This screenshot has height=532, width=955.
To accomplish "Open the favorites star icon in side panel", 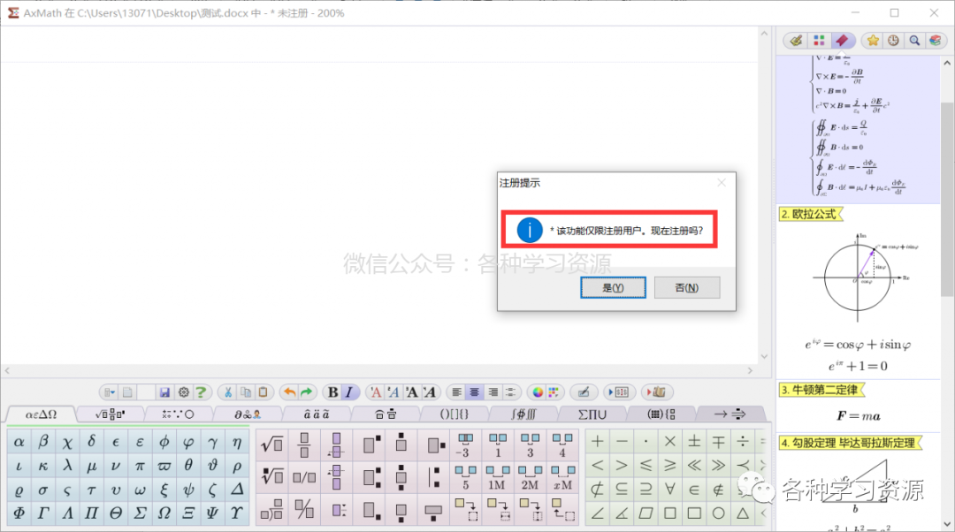I will point(873,40).
